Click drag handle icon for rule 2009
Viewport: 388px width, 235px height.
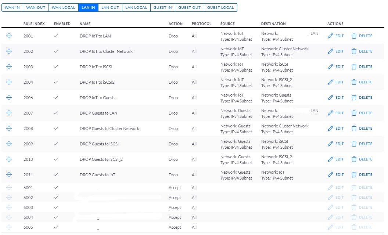(x=9, y=144)
